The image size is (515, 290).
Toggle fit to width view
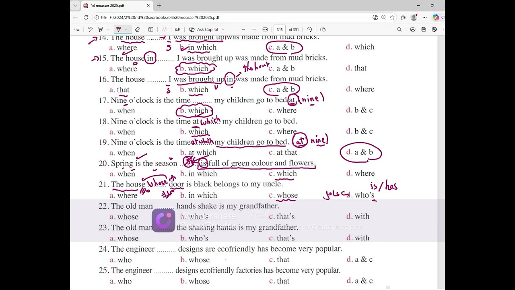265,29
